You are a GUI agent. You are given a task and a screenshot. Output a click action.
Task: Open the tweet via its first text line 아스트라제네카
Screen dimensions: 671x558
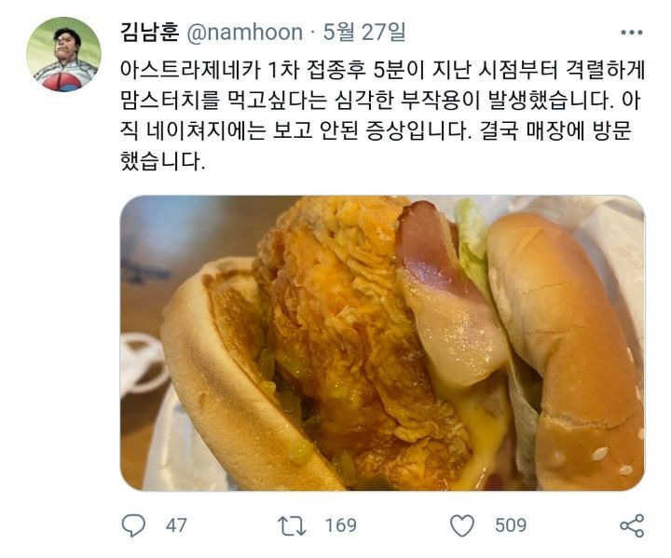coord(382,71)
